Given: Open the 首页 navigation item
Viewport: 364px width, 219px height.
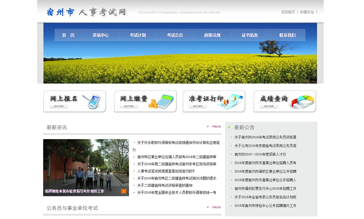Looking at the screenshot, I should [x=68, y=35].
